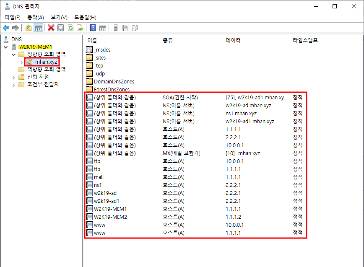Click the Forward arrow toolbar icon

[16, 28]
